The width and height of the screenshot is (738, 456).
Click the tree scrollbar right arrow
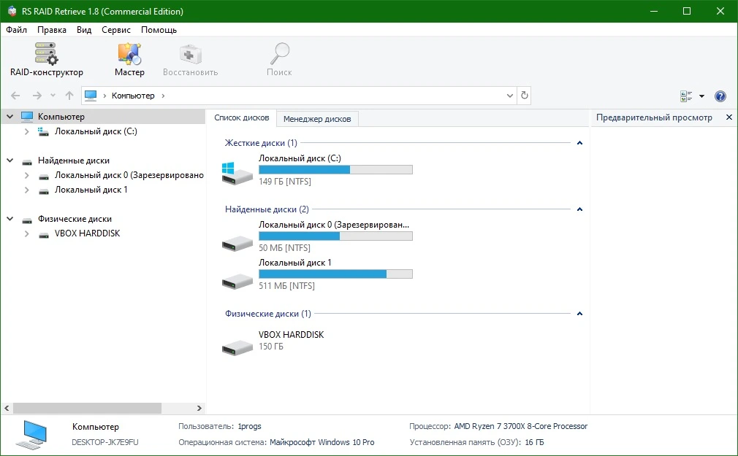pyautogui.click(x=199, y=408)
